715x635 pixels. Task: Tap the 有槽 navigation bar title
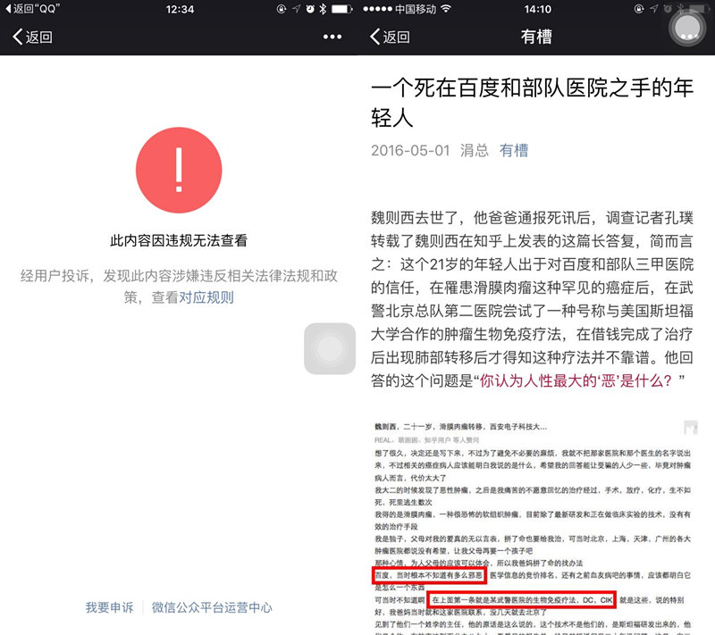pos(535,38)
